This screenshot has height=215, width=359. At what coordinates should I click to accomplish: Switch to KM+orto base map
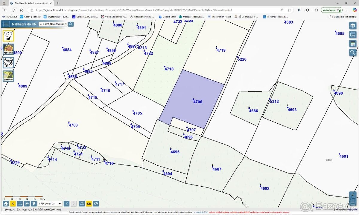8,49
